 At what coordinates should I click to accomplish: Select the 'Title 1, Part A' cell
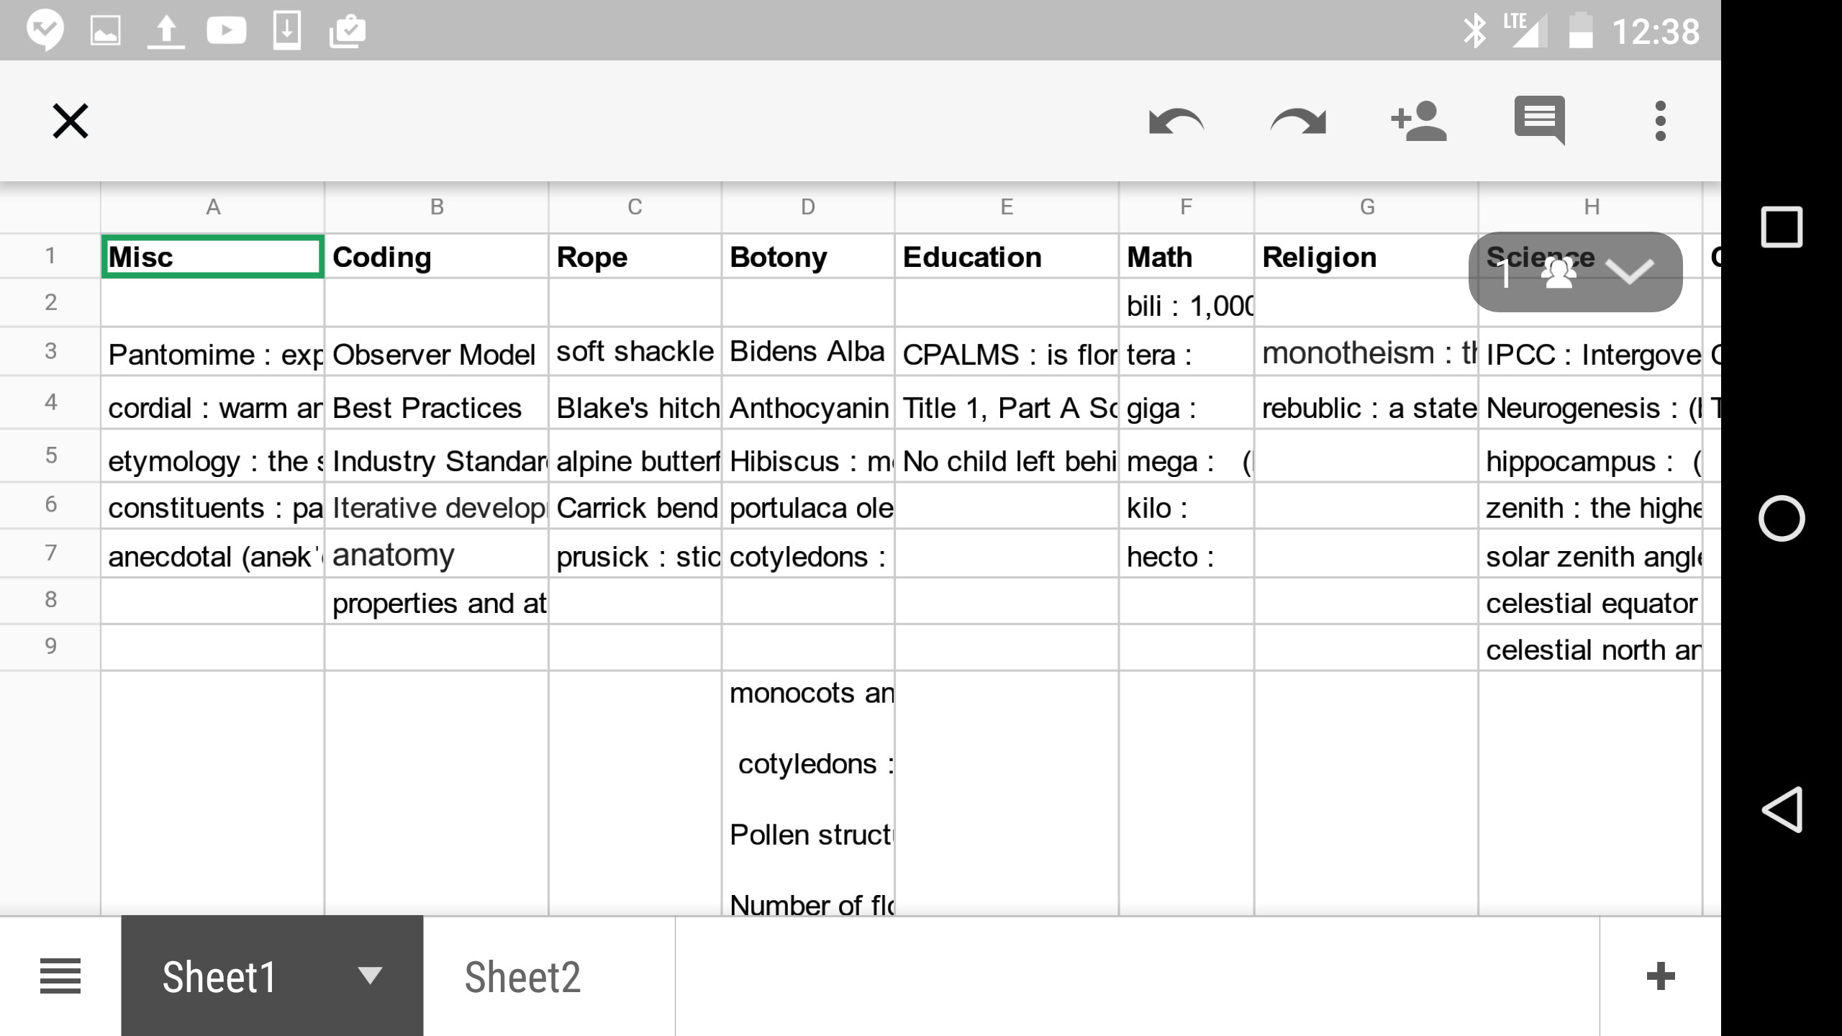click(1007, 404)
